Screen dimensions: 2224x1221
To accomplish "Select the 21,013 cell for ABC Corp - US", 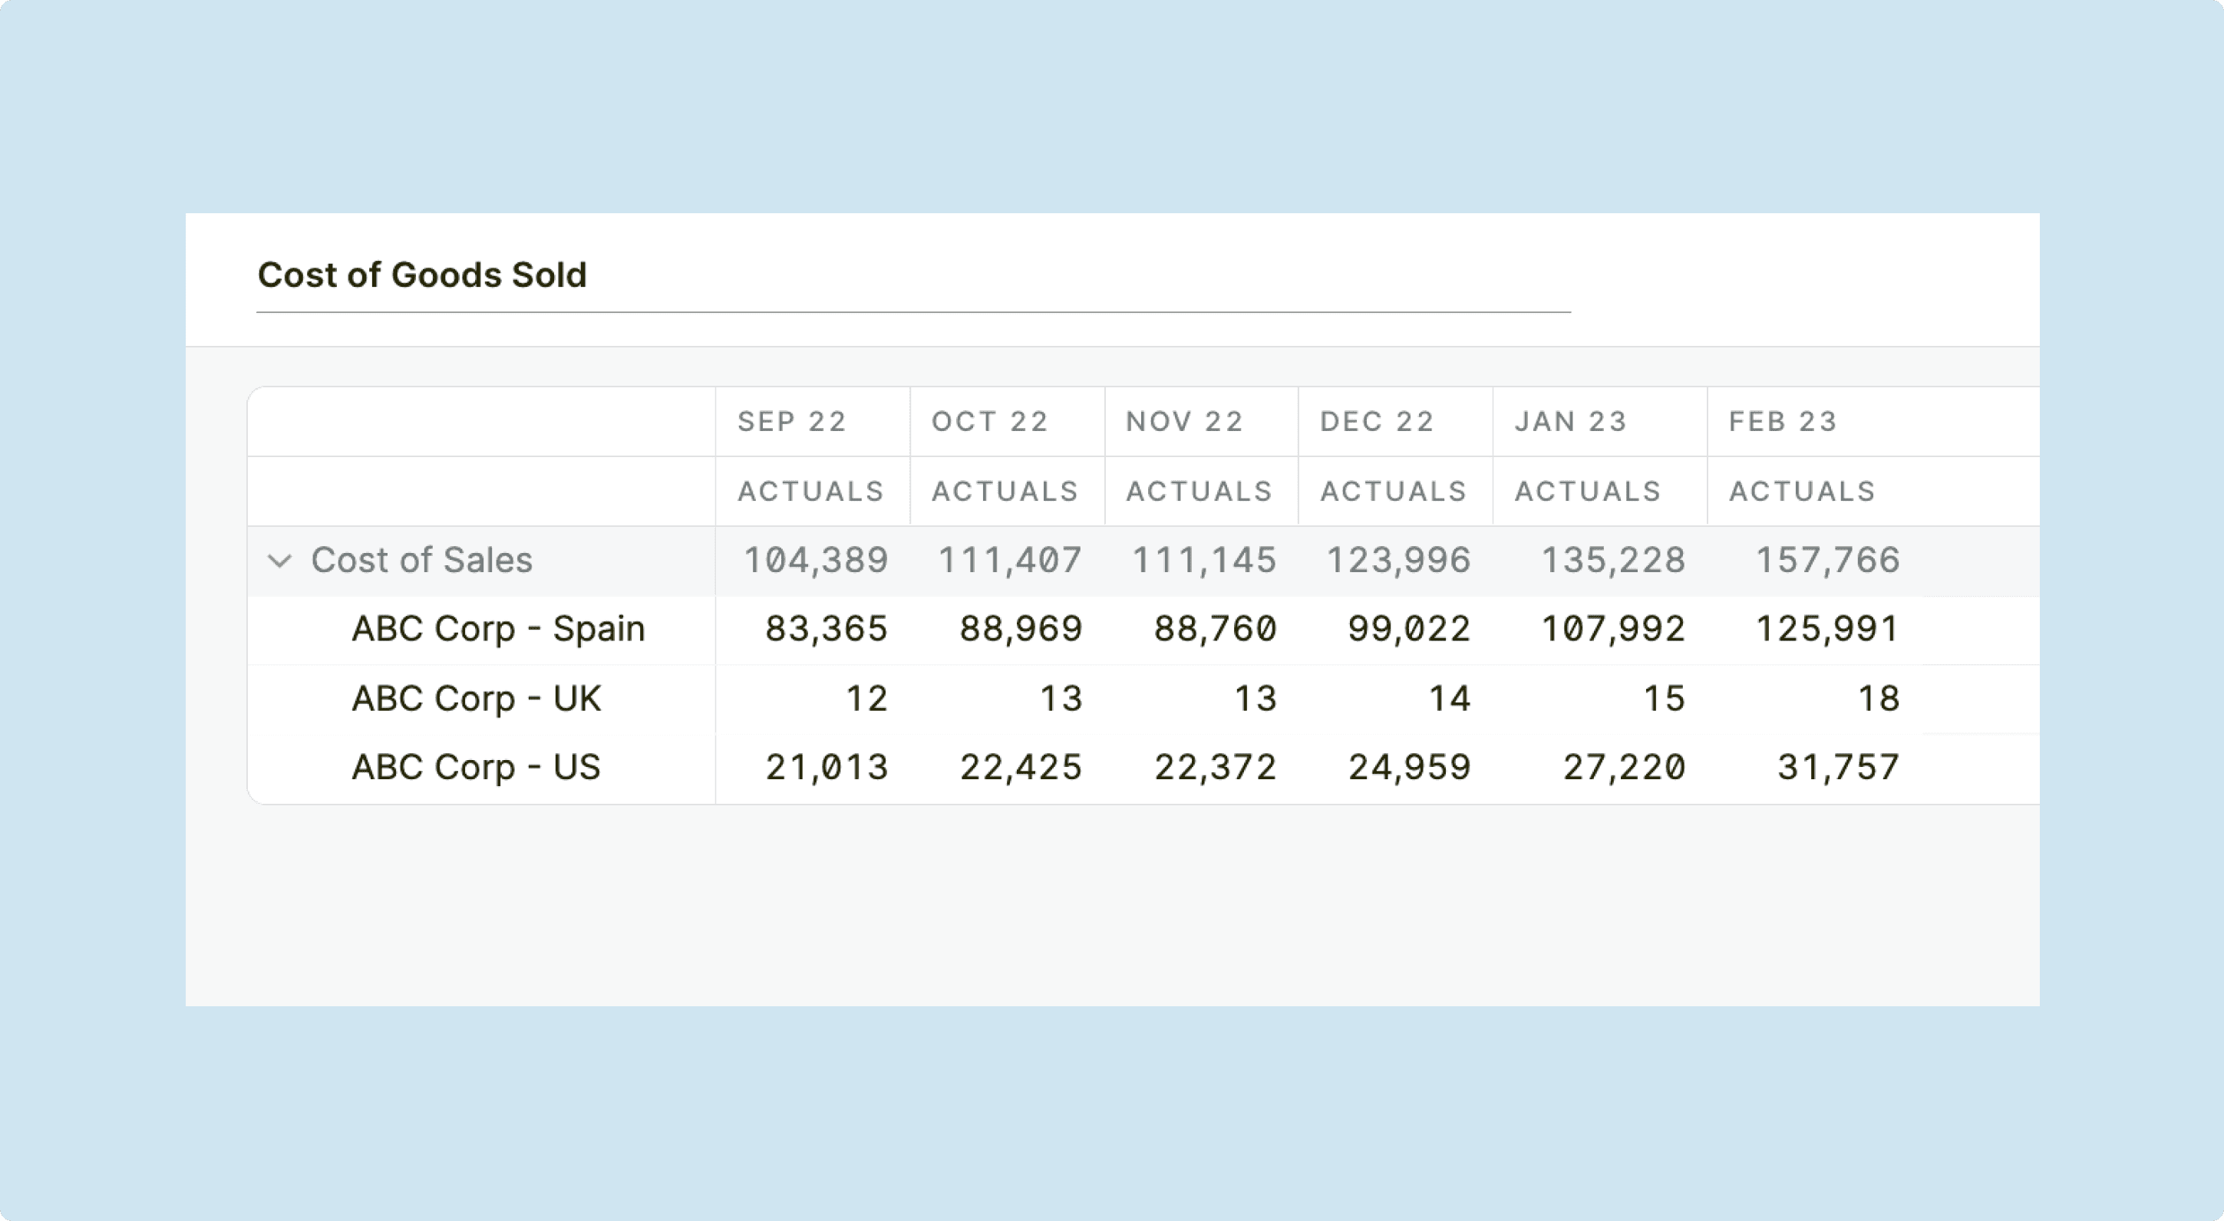I will click(x=828, y=766).
